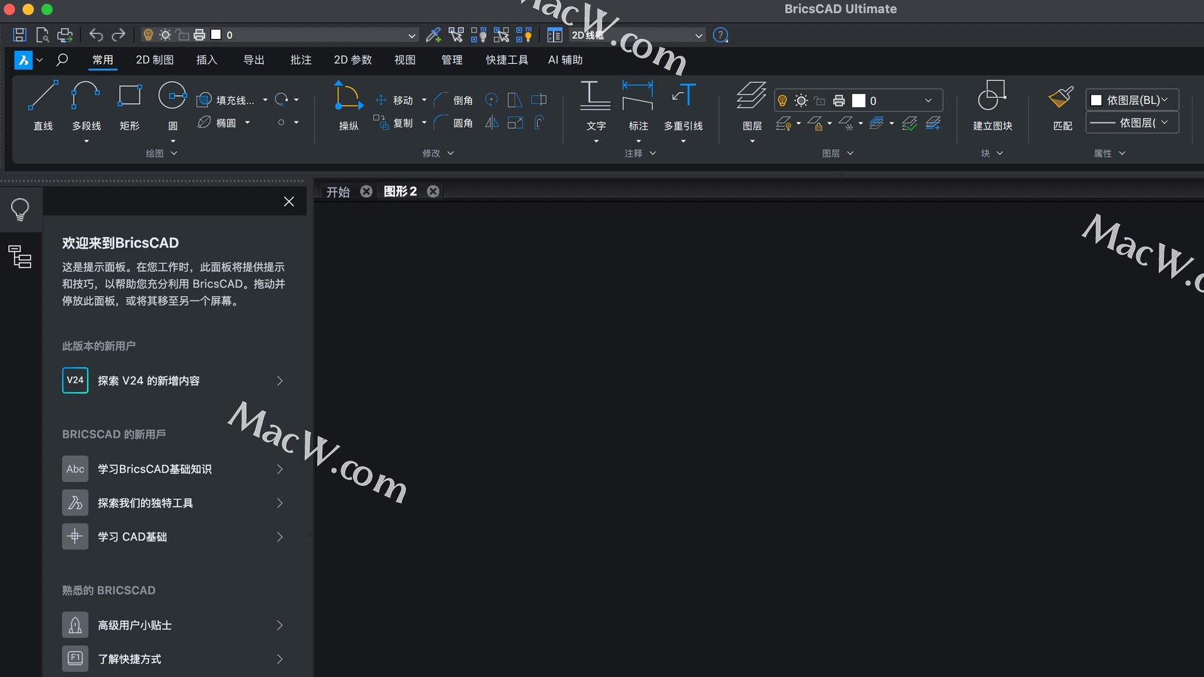Click the Circle (圆) tool icon

click(172, 96)
